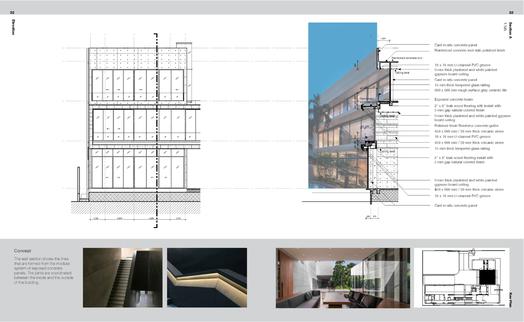Click the dark staircase photo thumbnail

(123, 277)
